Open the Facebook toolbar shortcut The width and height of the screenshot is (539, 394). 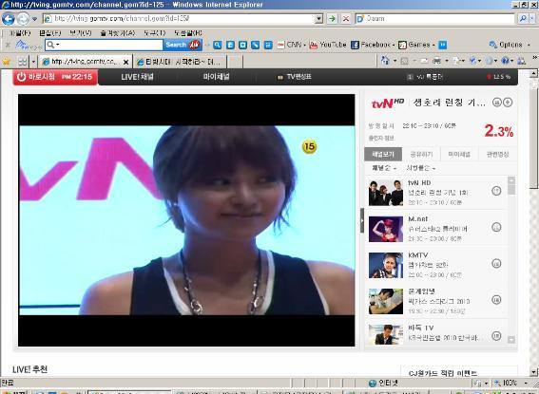pyautogui.click(x=371, y=45)
